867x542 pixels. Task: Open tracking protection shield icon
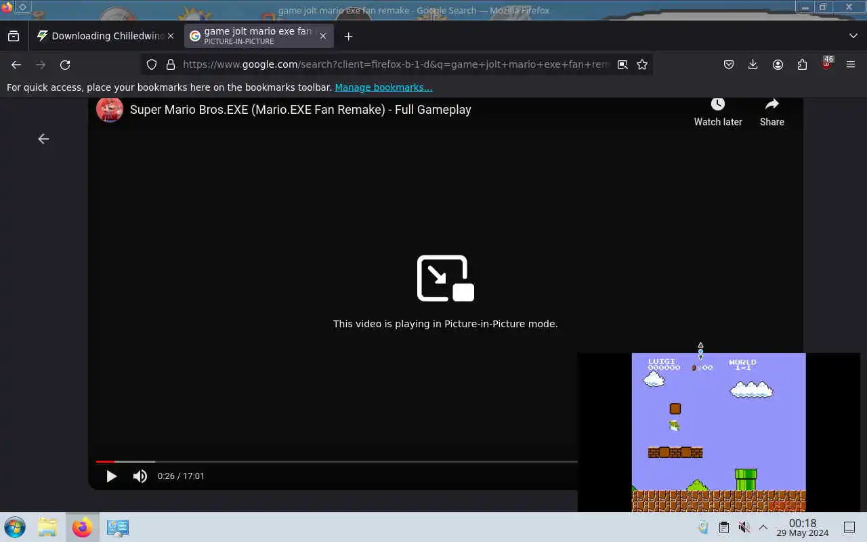click(152, 64)
